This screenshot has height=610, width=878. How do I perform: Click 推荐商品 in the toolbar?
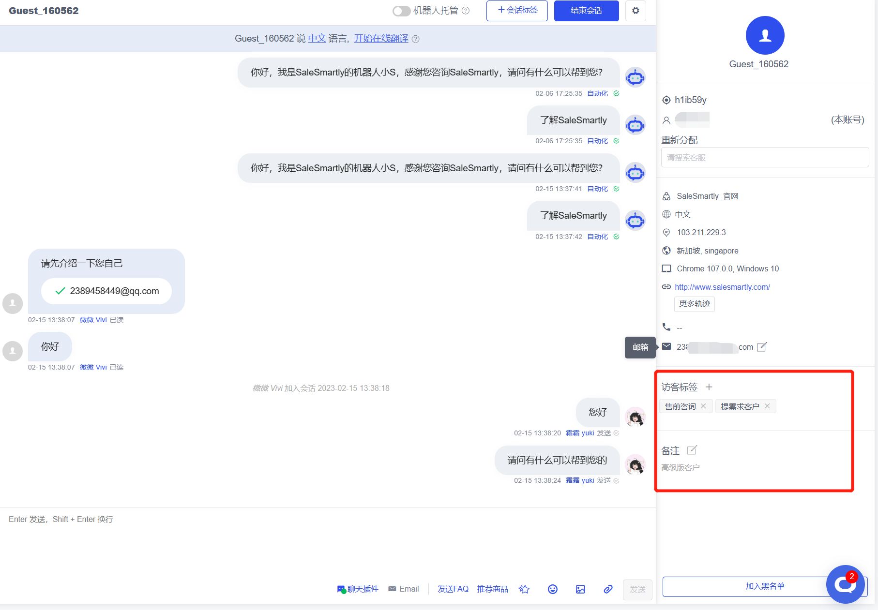492,589
